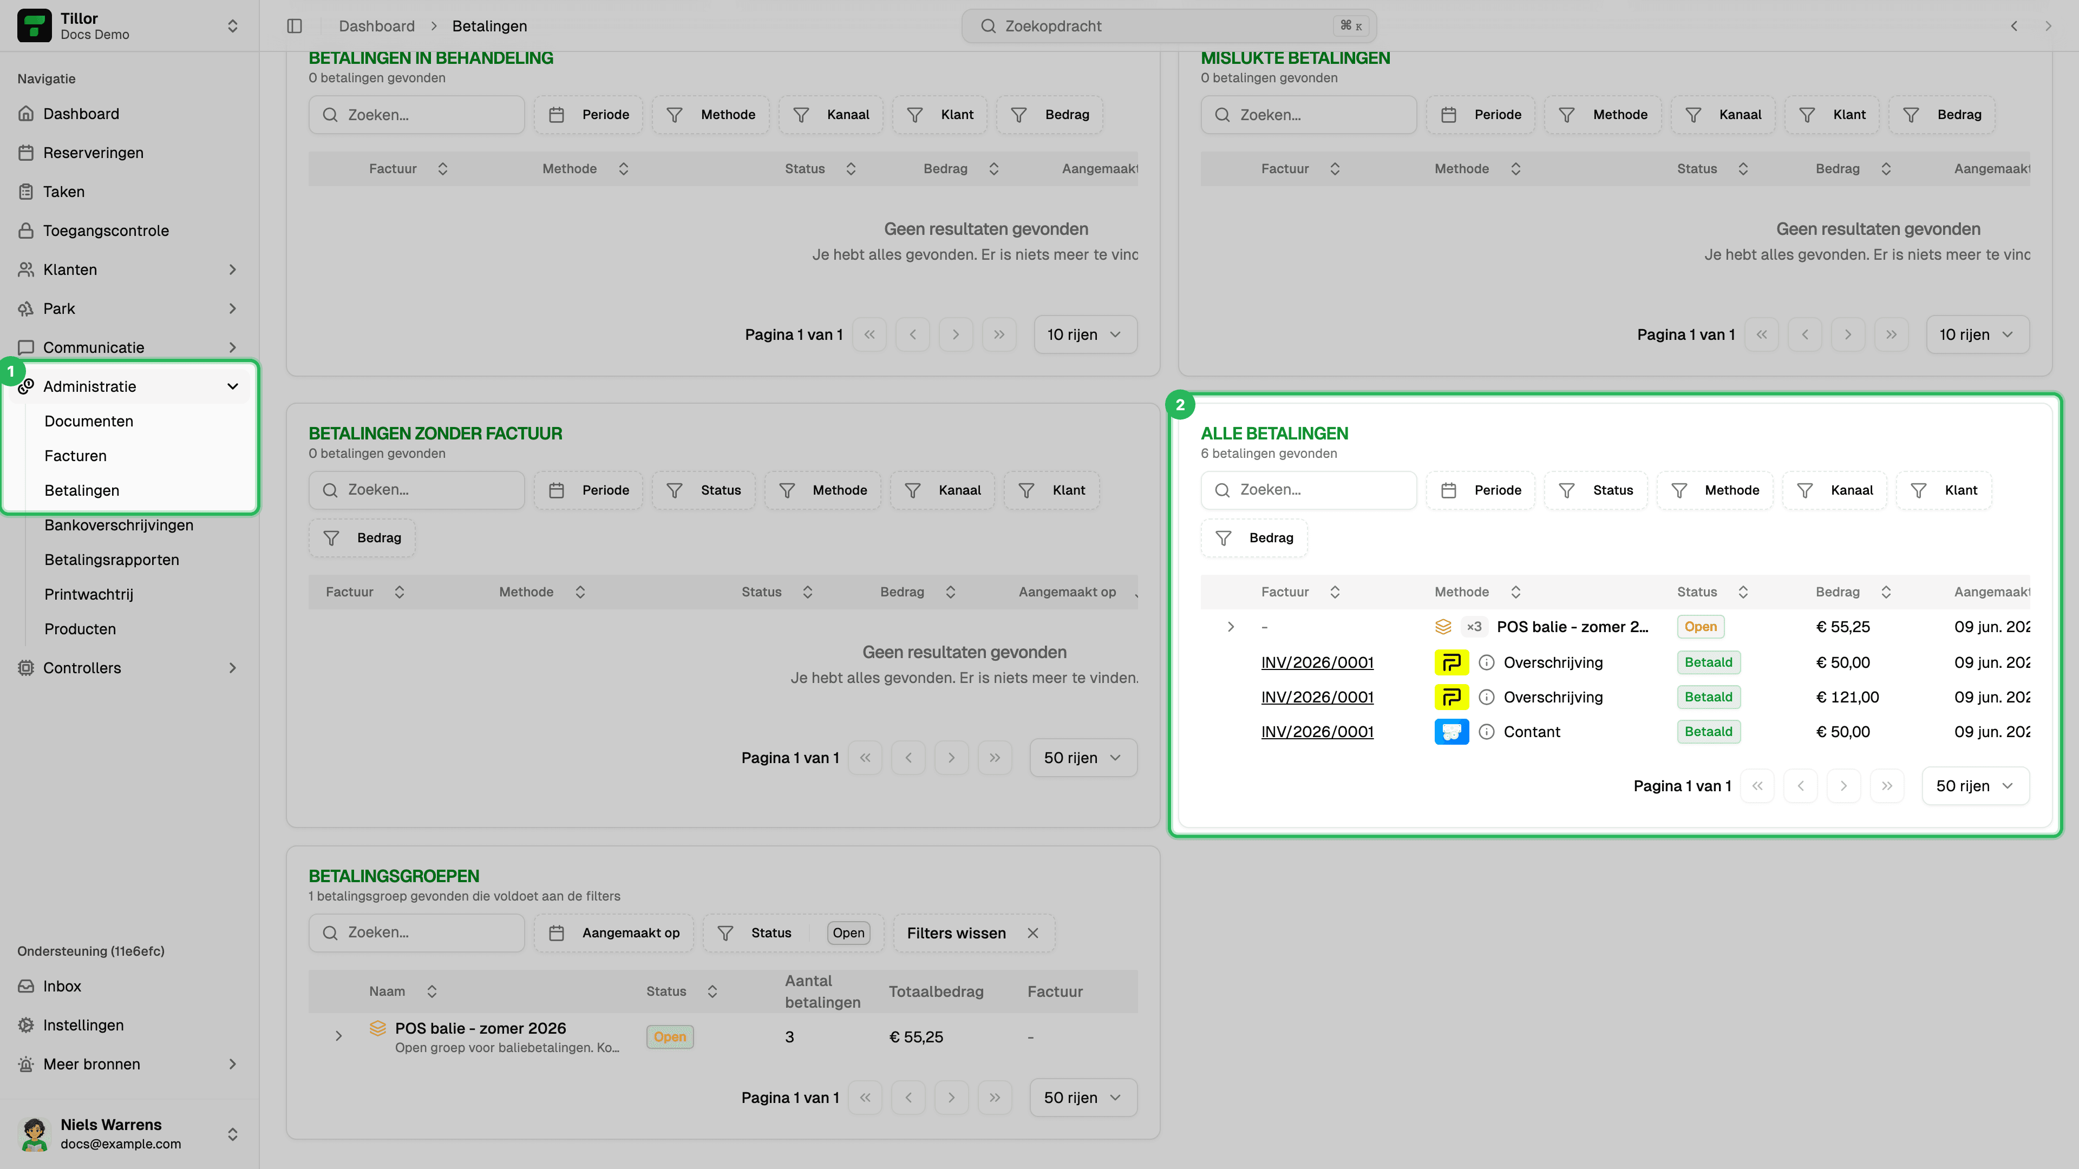
Task: Expand POS balie - zomer 2026 group row
Action: (x=338, y=1037)
